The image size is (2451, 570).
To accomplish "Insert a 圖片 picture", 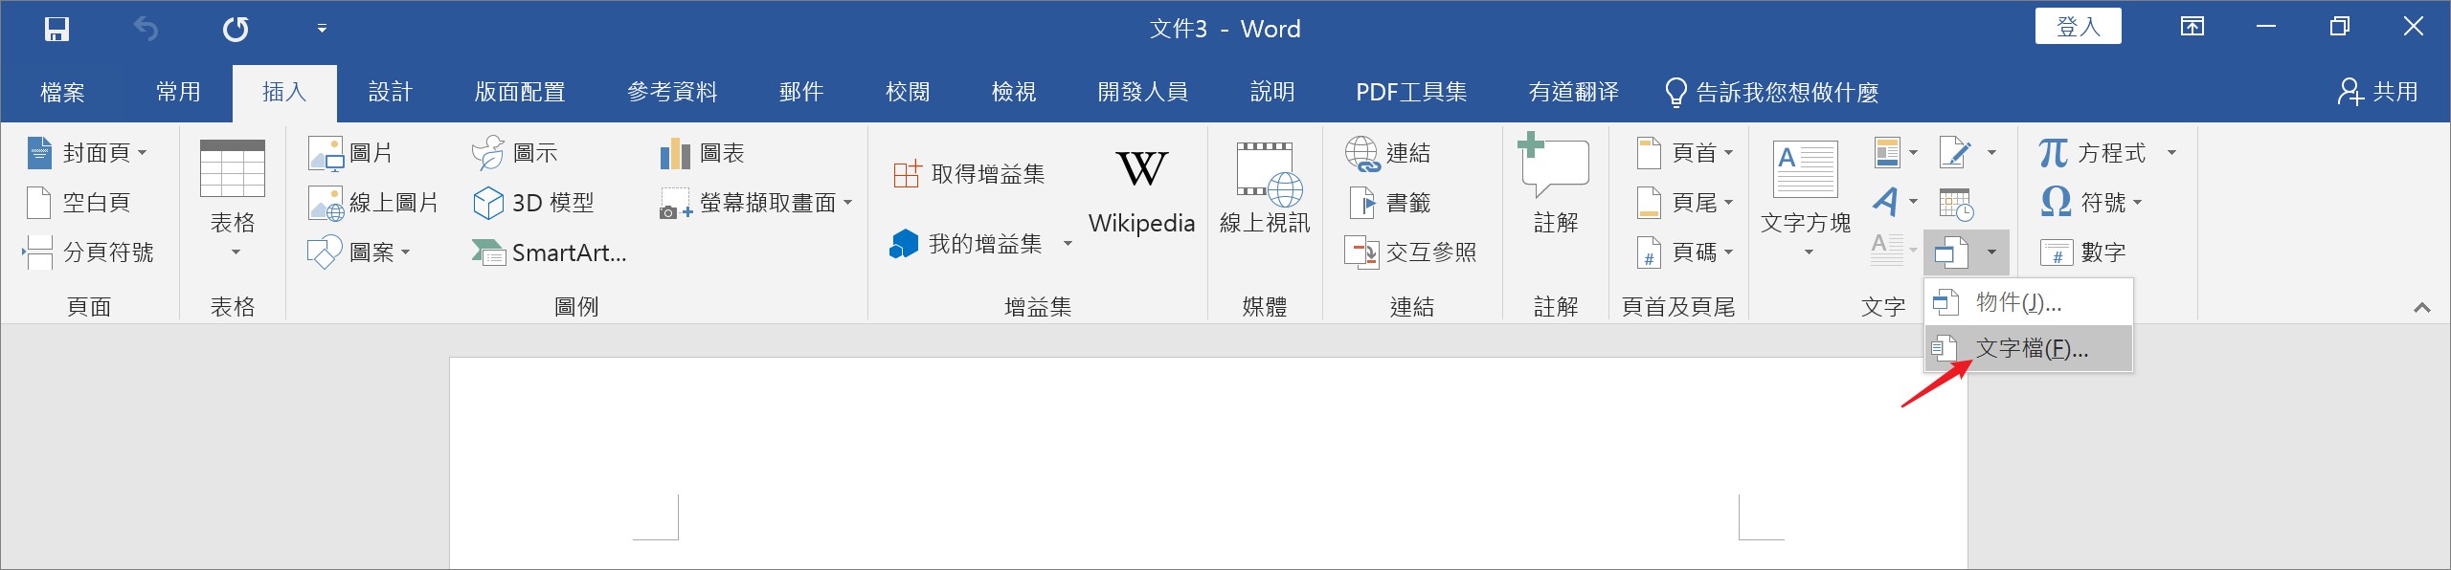I will [350, 153].
